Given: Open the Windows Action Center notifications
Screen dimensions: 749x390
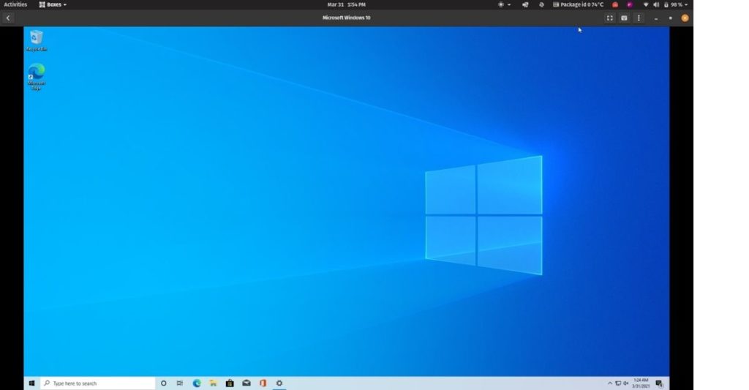Looking at the screenshot, I should (659, 383).
